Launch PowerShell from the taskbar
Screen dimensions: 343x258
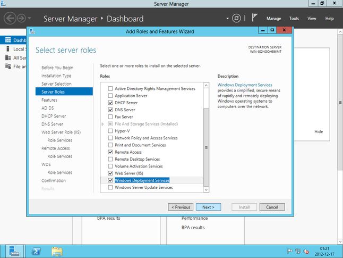tap(36, 251)
